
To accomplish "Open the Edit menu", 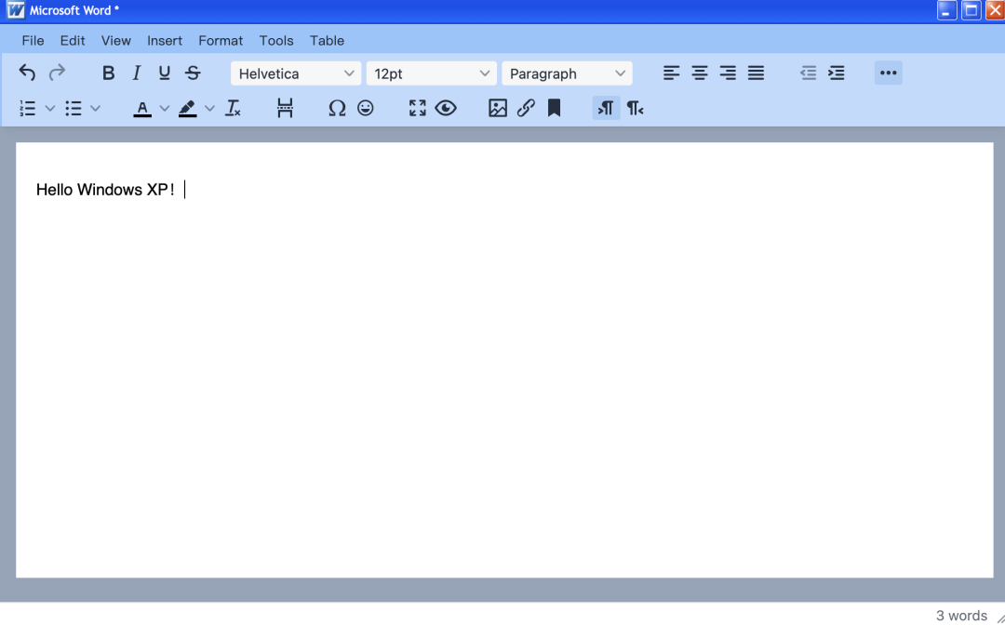I will pyautogui.click(x=73, y=40).
